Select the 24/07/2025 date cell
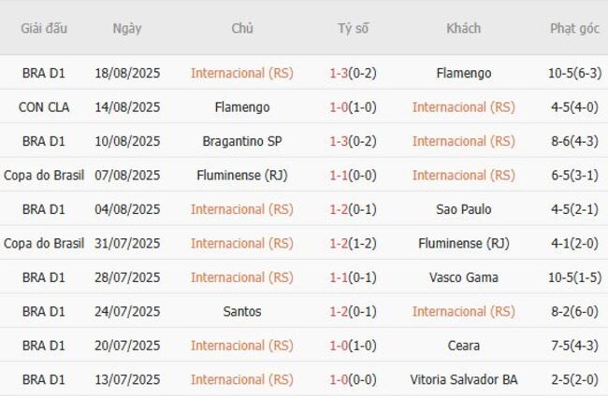This screenshot has height=397, width=608. pyautogui.click(x=127, y=311)
